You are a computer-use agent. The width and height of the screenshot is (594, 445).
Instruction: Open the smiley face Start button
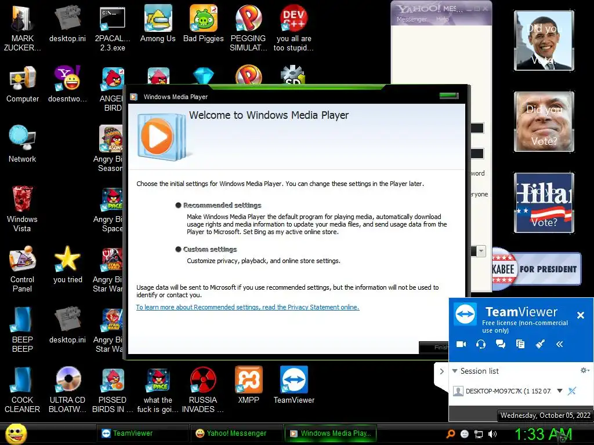click(x=16, y=433)
